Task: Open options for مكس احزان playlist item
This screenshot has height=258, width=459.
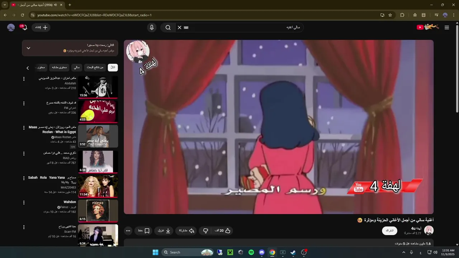Action: pyautogui.click(x=24, y=79)
